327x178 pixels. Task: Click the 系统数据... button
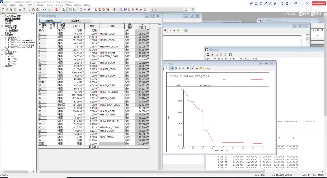coord(50,21)
